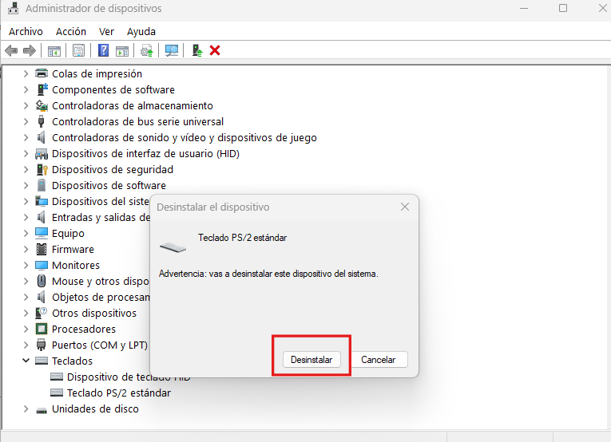Toggle the action pane toolbar icon
This screenshot has width=611, height=442.
(x=122, y=50)
